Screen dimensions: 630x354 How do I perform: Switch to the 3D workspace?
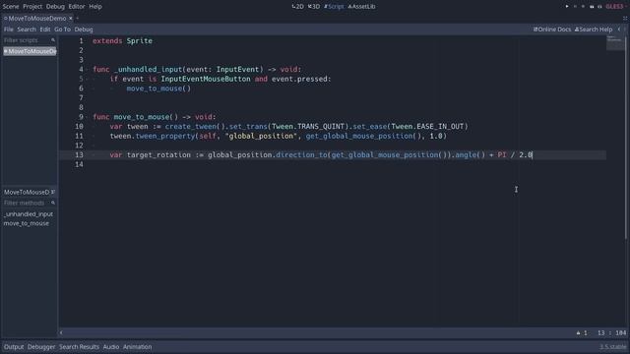(x=314, y=7)
